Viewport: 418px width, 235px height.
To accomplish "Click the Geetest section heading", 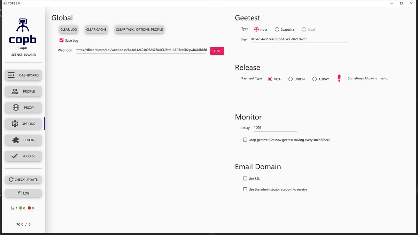I will point(248,18).
